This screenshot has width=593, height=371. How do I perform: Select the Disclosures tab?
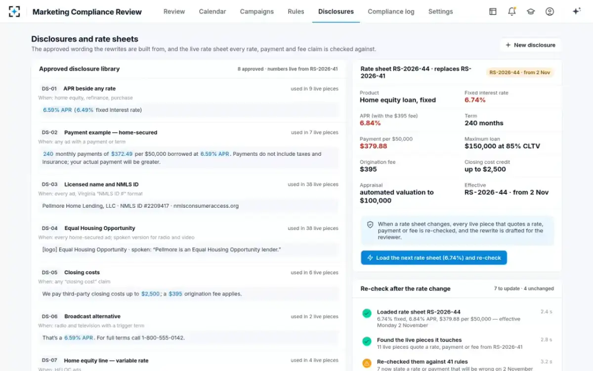(x=336, y=11)
